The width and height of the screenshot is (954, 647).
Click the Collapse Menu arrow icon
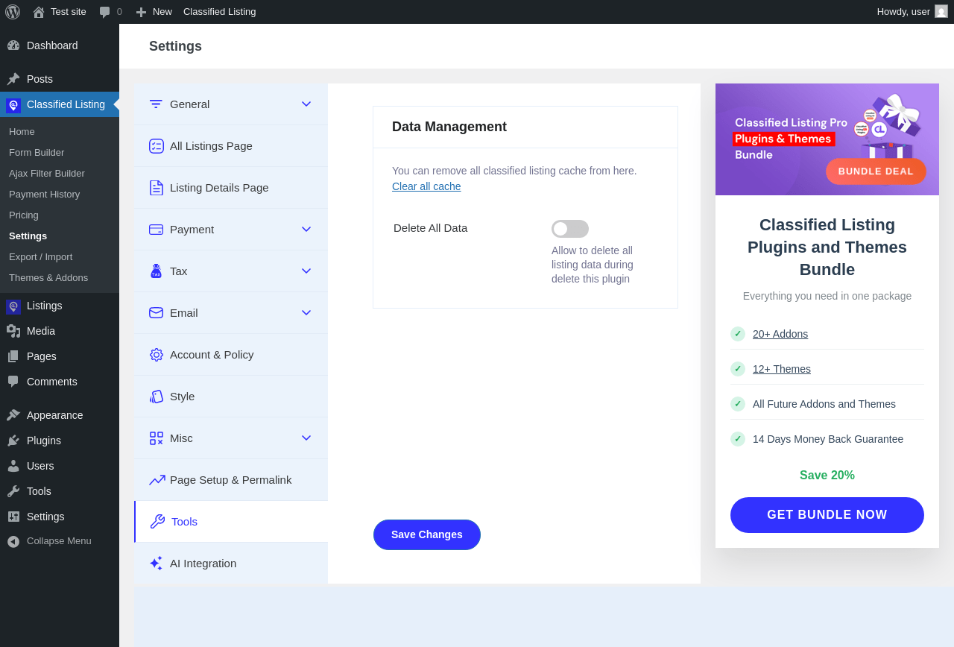(x=13, y=541)
